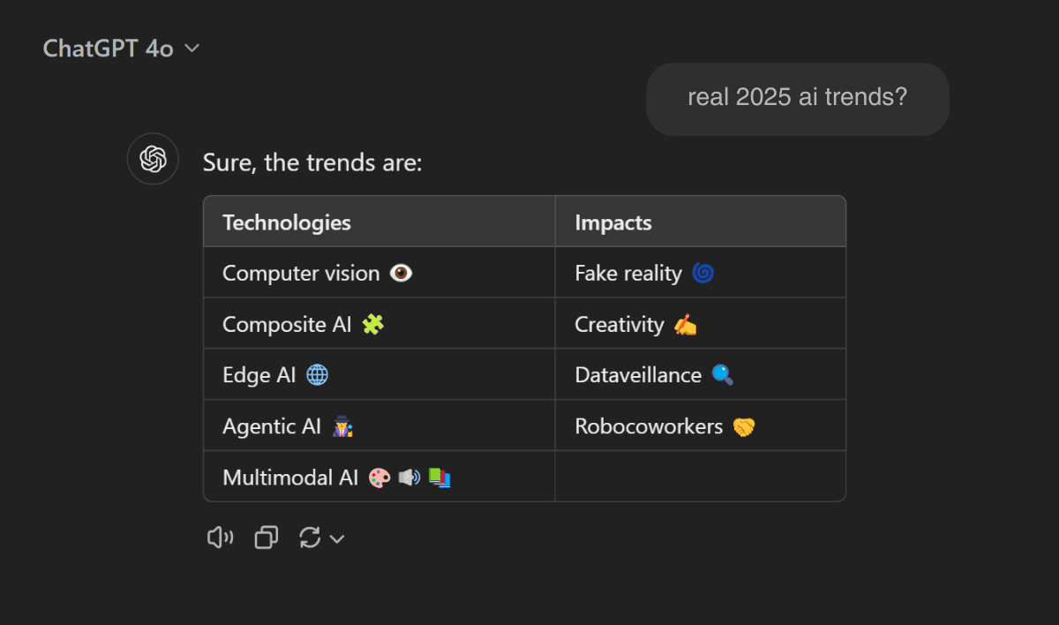
Task: Click the puzzle piece emoji beside Composite AI
Action: [373, 325]
